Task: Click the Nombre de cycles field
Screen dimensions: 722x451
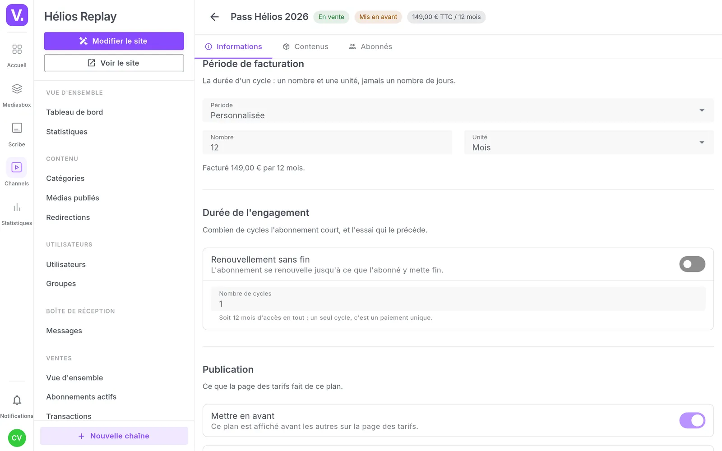Action: [x=458, y=299]
